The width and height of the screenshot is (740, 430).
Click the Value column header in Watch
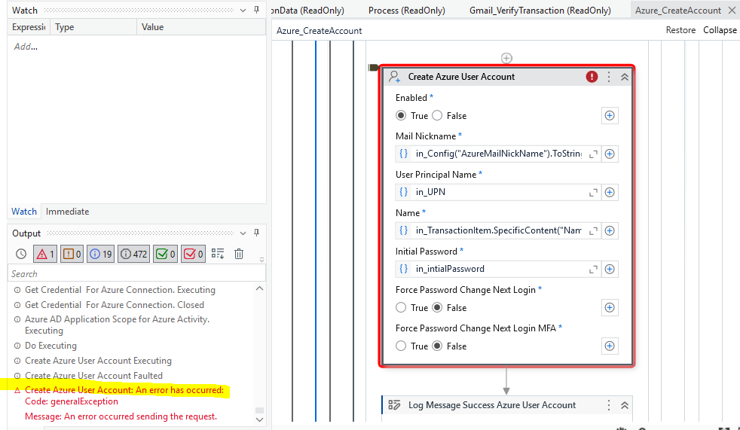(x=201, y=27)
